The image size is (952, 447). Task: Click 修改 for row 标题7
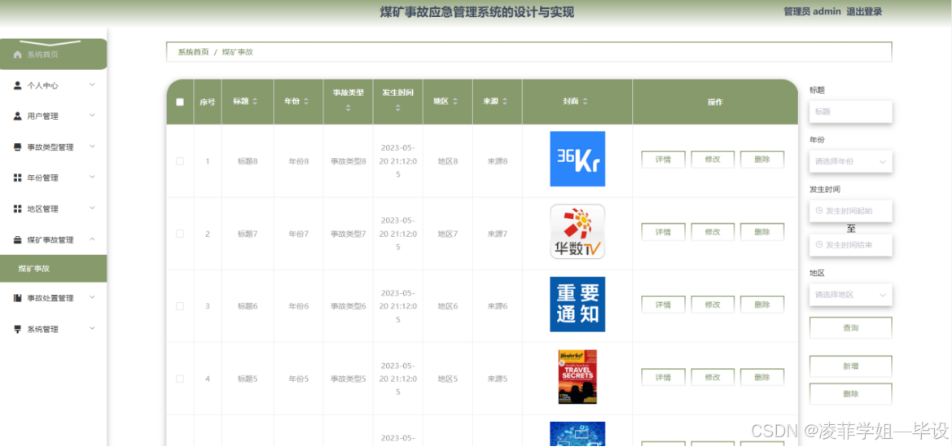[x=713, y=232]
